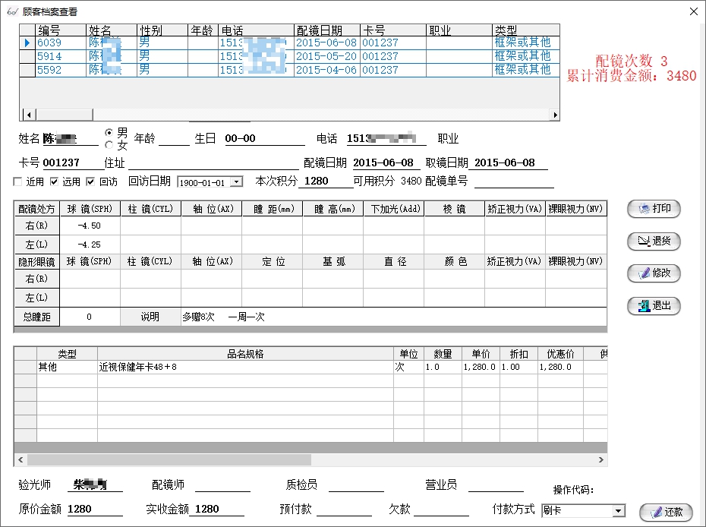Expand the 付款方式 payment method dropdown
The image size is (706, 527).
pos(618,511)
